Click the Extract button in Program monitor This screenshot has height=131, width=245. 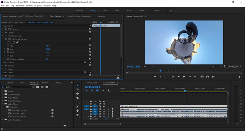pos(207,77)
